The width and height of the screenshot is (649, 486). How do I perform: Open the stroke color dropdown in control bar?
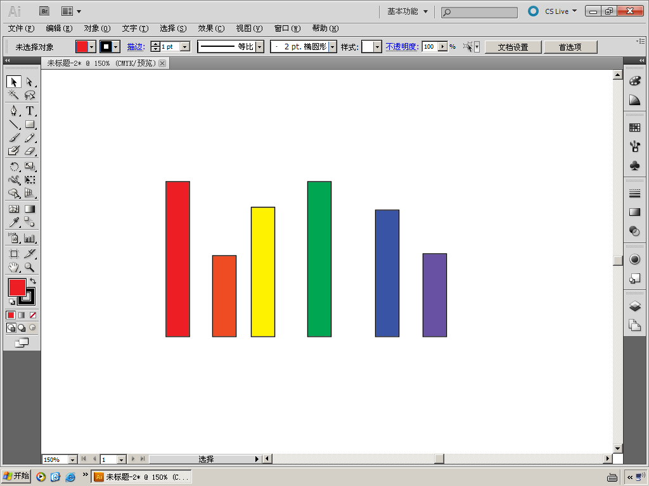(x=116, y=47)
